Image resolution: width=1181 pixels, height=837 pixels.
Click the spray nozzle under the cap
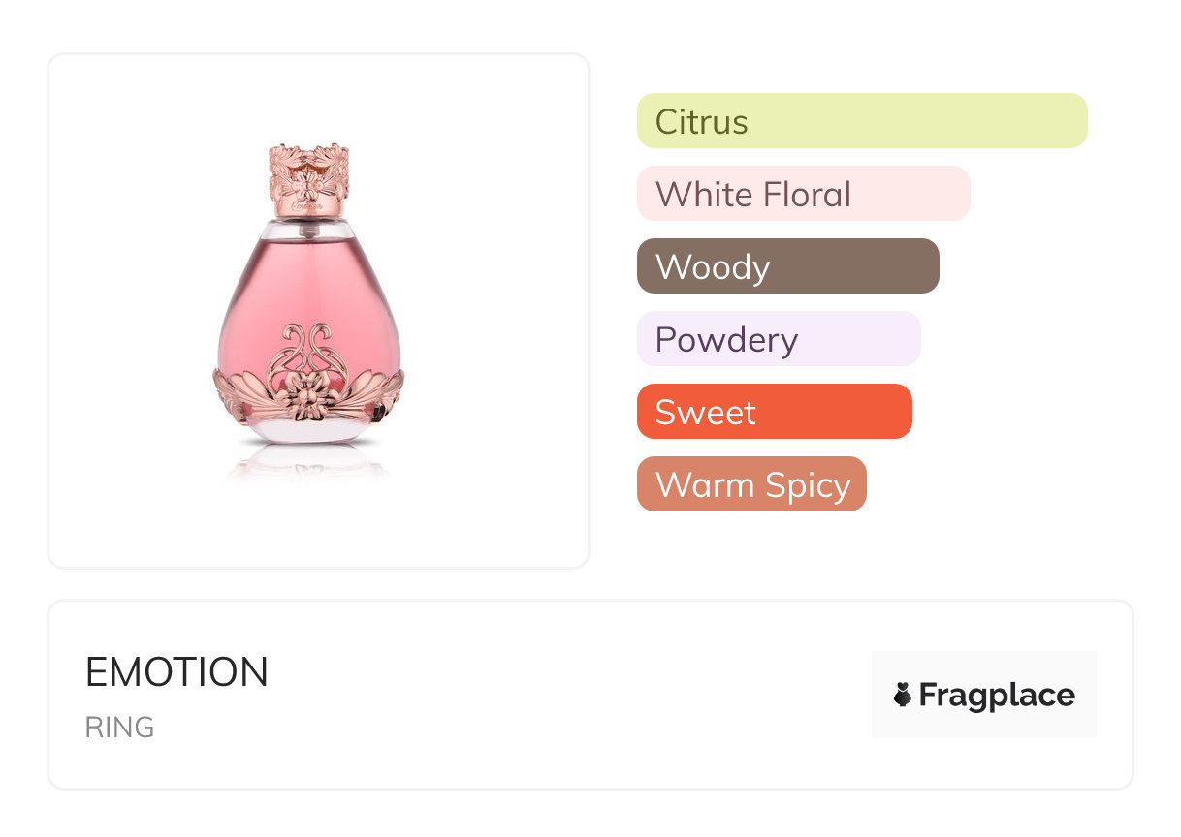pos(308,229)
